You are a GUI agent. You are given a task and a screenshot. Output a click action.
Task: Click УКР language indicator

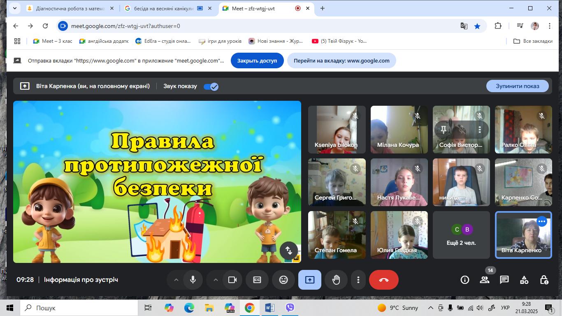[x=506, y=308]
